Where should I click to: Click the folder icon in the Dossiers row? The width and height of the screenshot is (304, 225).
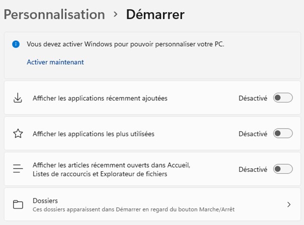point(18,204)
